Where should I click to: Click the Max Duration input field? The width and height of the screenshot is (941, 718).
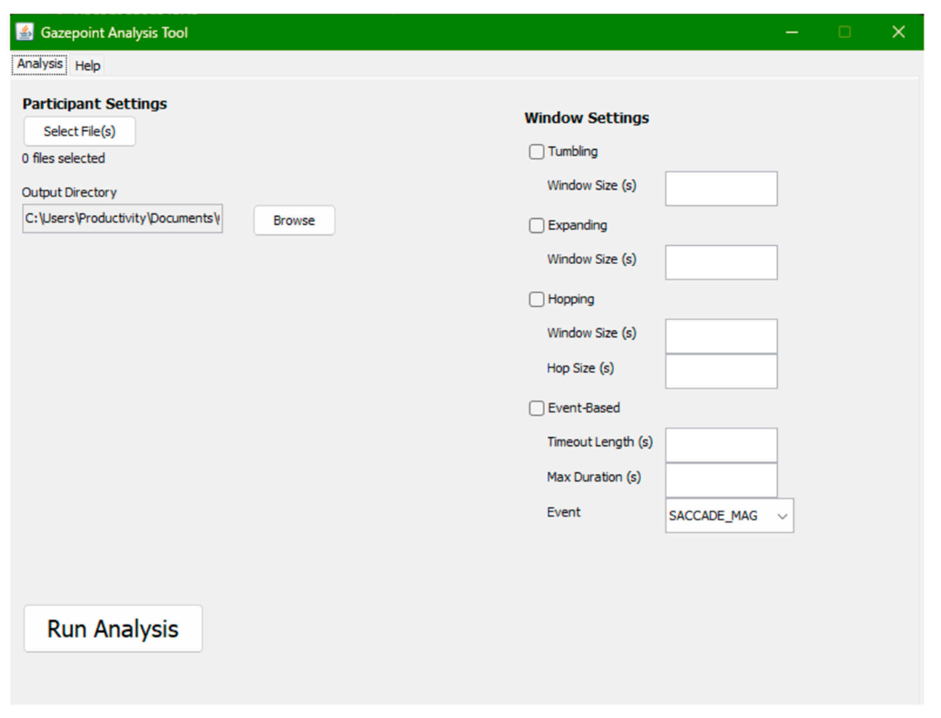pos(721,480)
